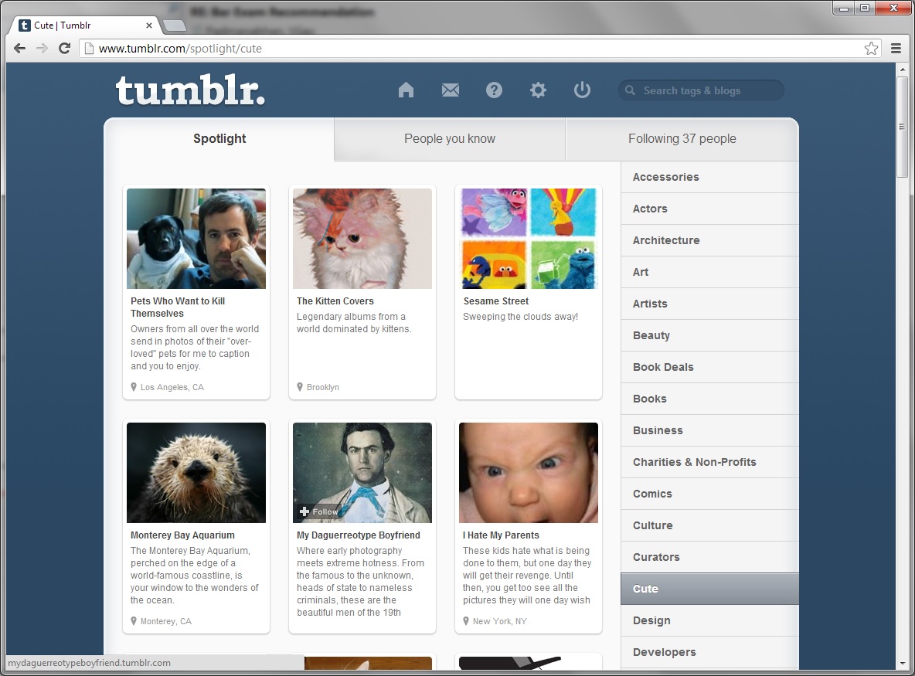915x676 pixels.
Task: Open Pets Who Want to Kill Themselves link
Action: coord(178,307)
